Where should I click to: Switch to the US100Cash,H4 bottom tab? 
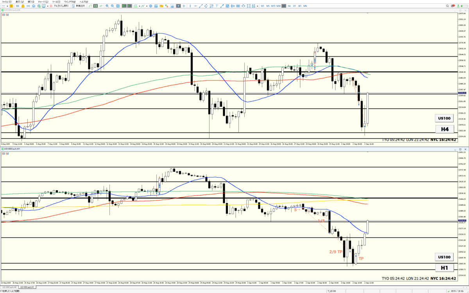[x=9, y=287]
